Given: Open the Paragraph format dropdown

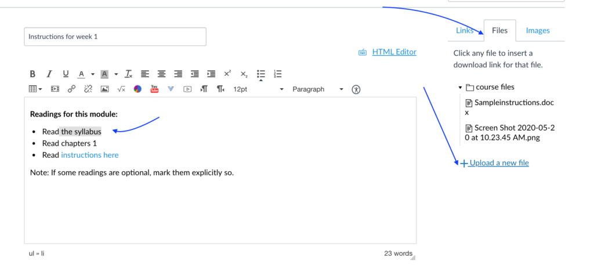Looking at the screenshot, I should (317, 89).
